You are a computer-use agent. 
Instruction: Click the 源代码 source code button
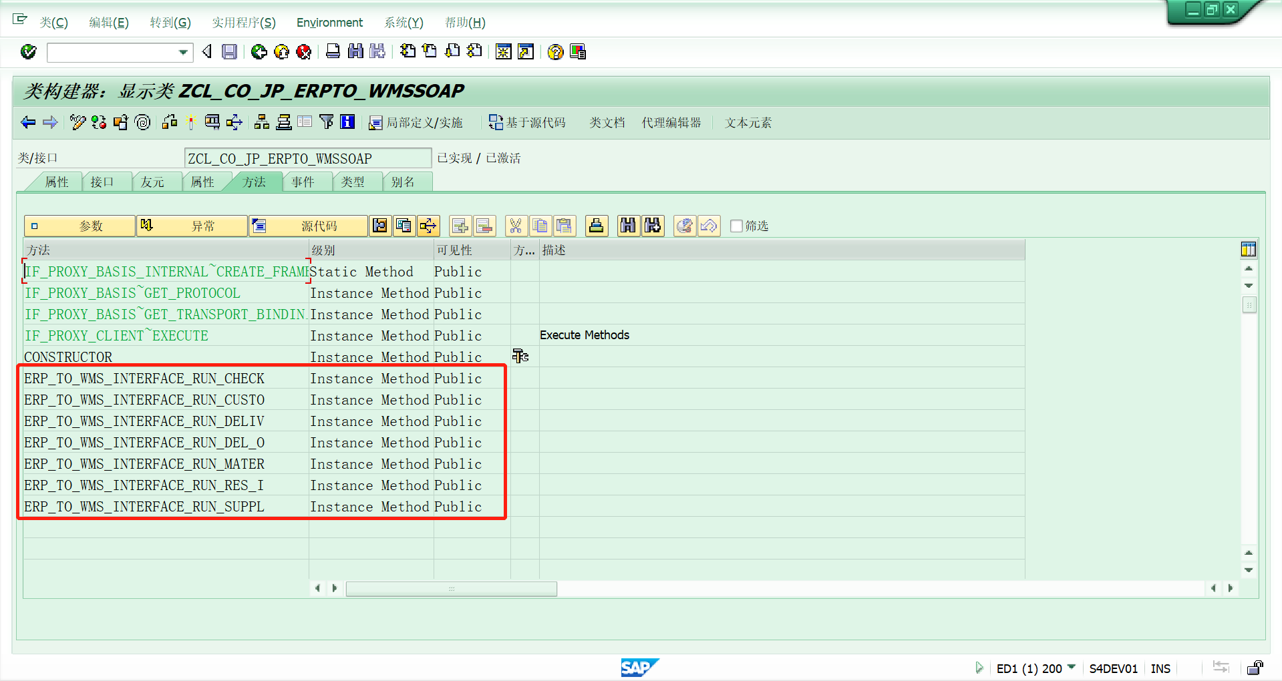(308, 226)
